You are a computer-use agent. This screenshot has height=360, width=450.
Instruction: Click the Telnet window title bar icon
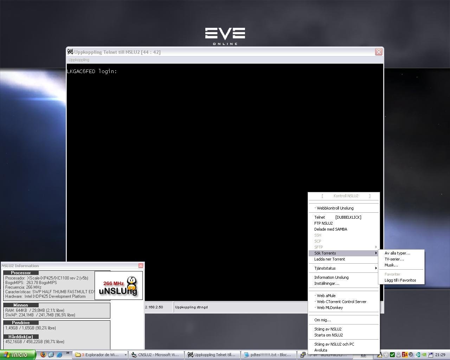[x=70, y=52]
